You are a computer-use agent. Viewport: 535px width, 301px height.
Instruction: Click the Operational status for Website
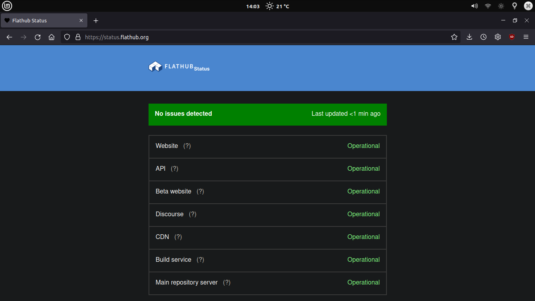(363, 146)
